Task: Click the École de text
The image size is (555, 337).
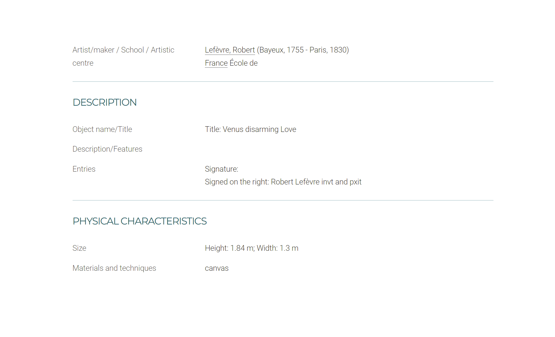Action: tap(244, 63)
